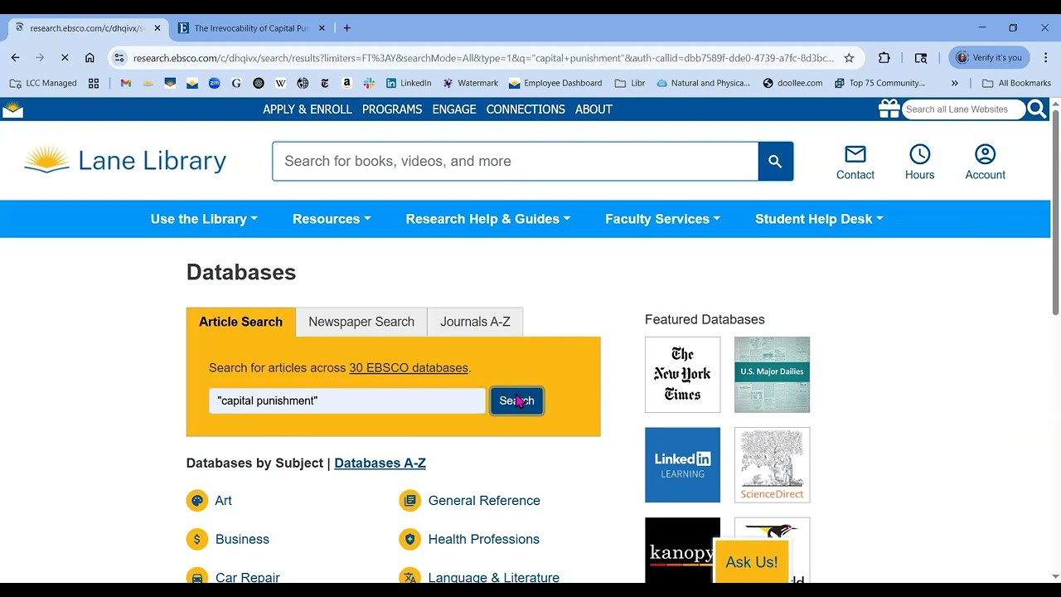Open Chrome three-dot menu

click(x=1045, y=58)
